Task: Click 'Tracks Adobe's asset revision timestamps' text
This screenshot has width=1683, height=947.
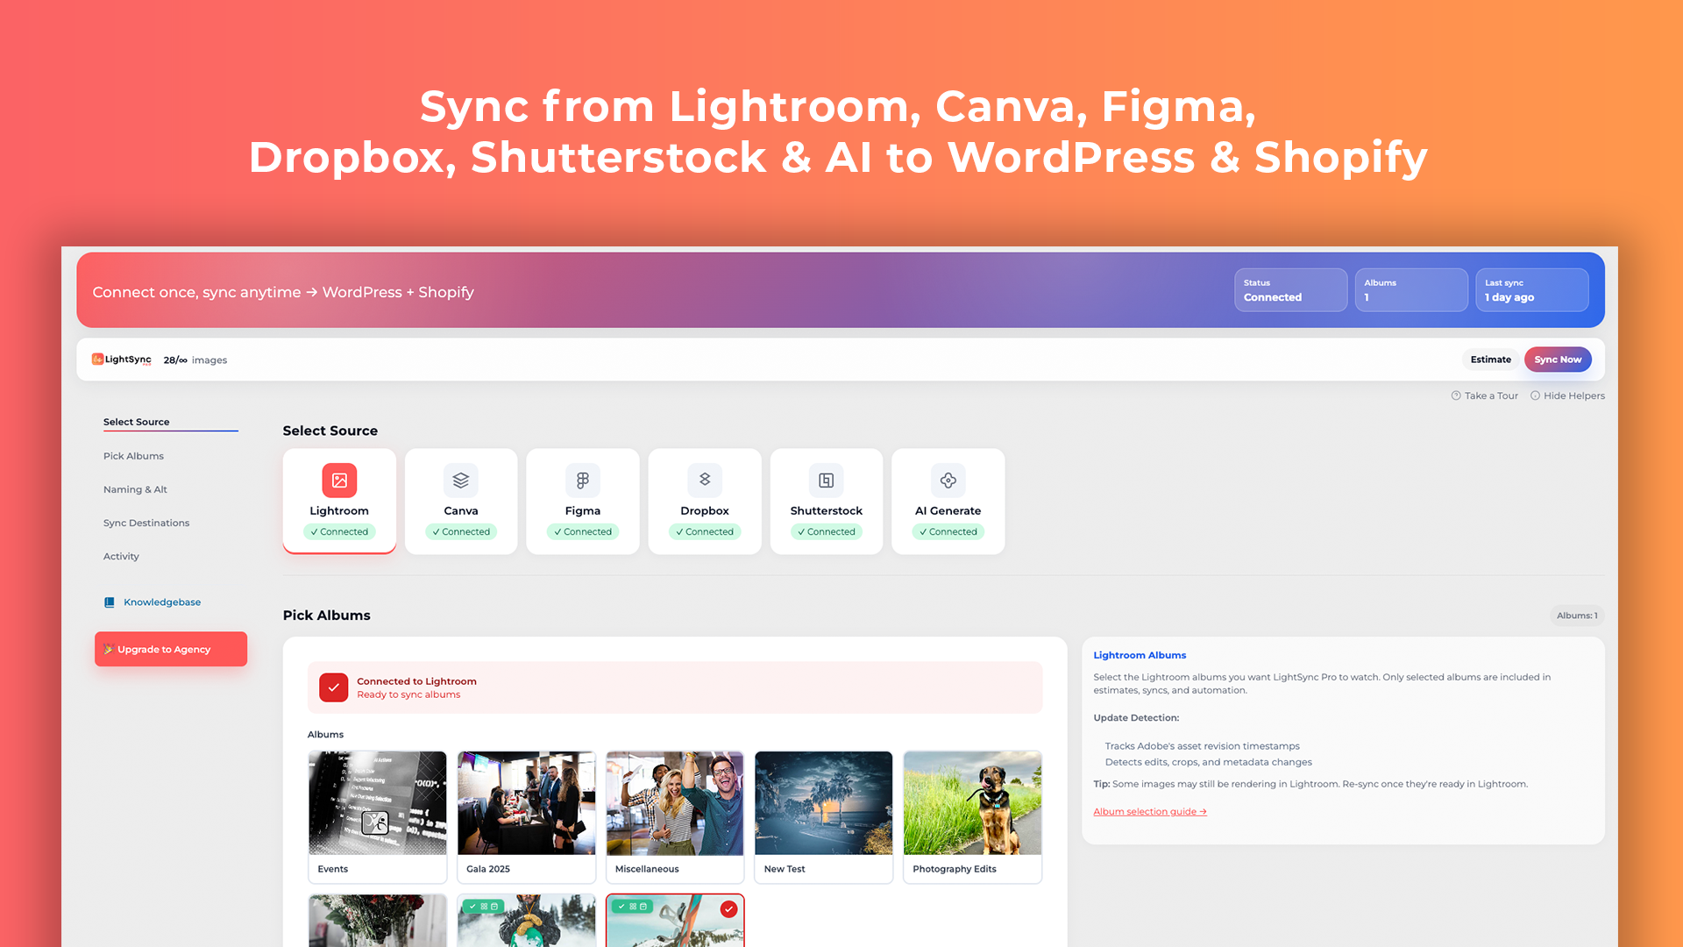Action: [1203, 746]
